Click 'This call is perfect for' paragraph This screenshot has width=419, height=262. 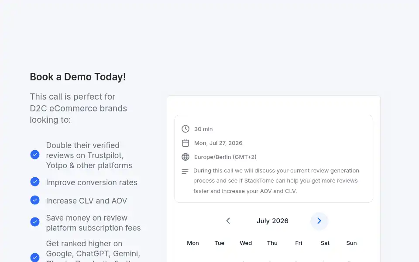tap(78, 108)
